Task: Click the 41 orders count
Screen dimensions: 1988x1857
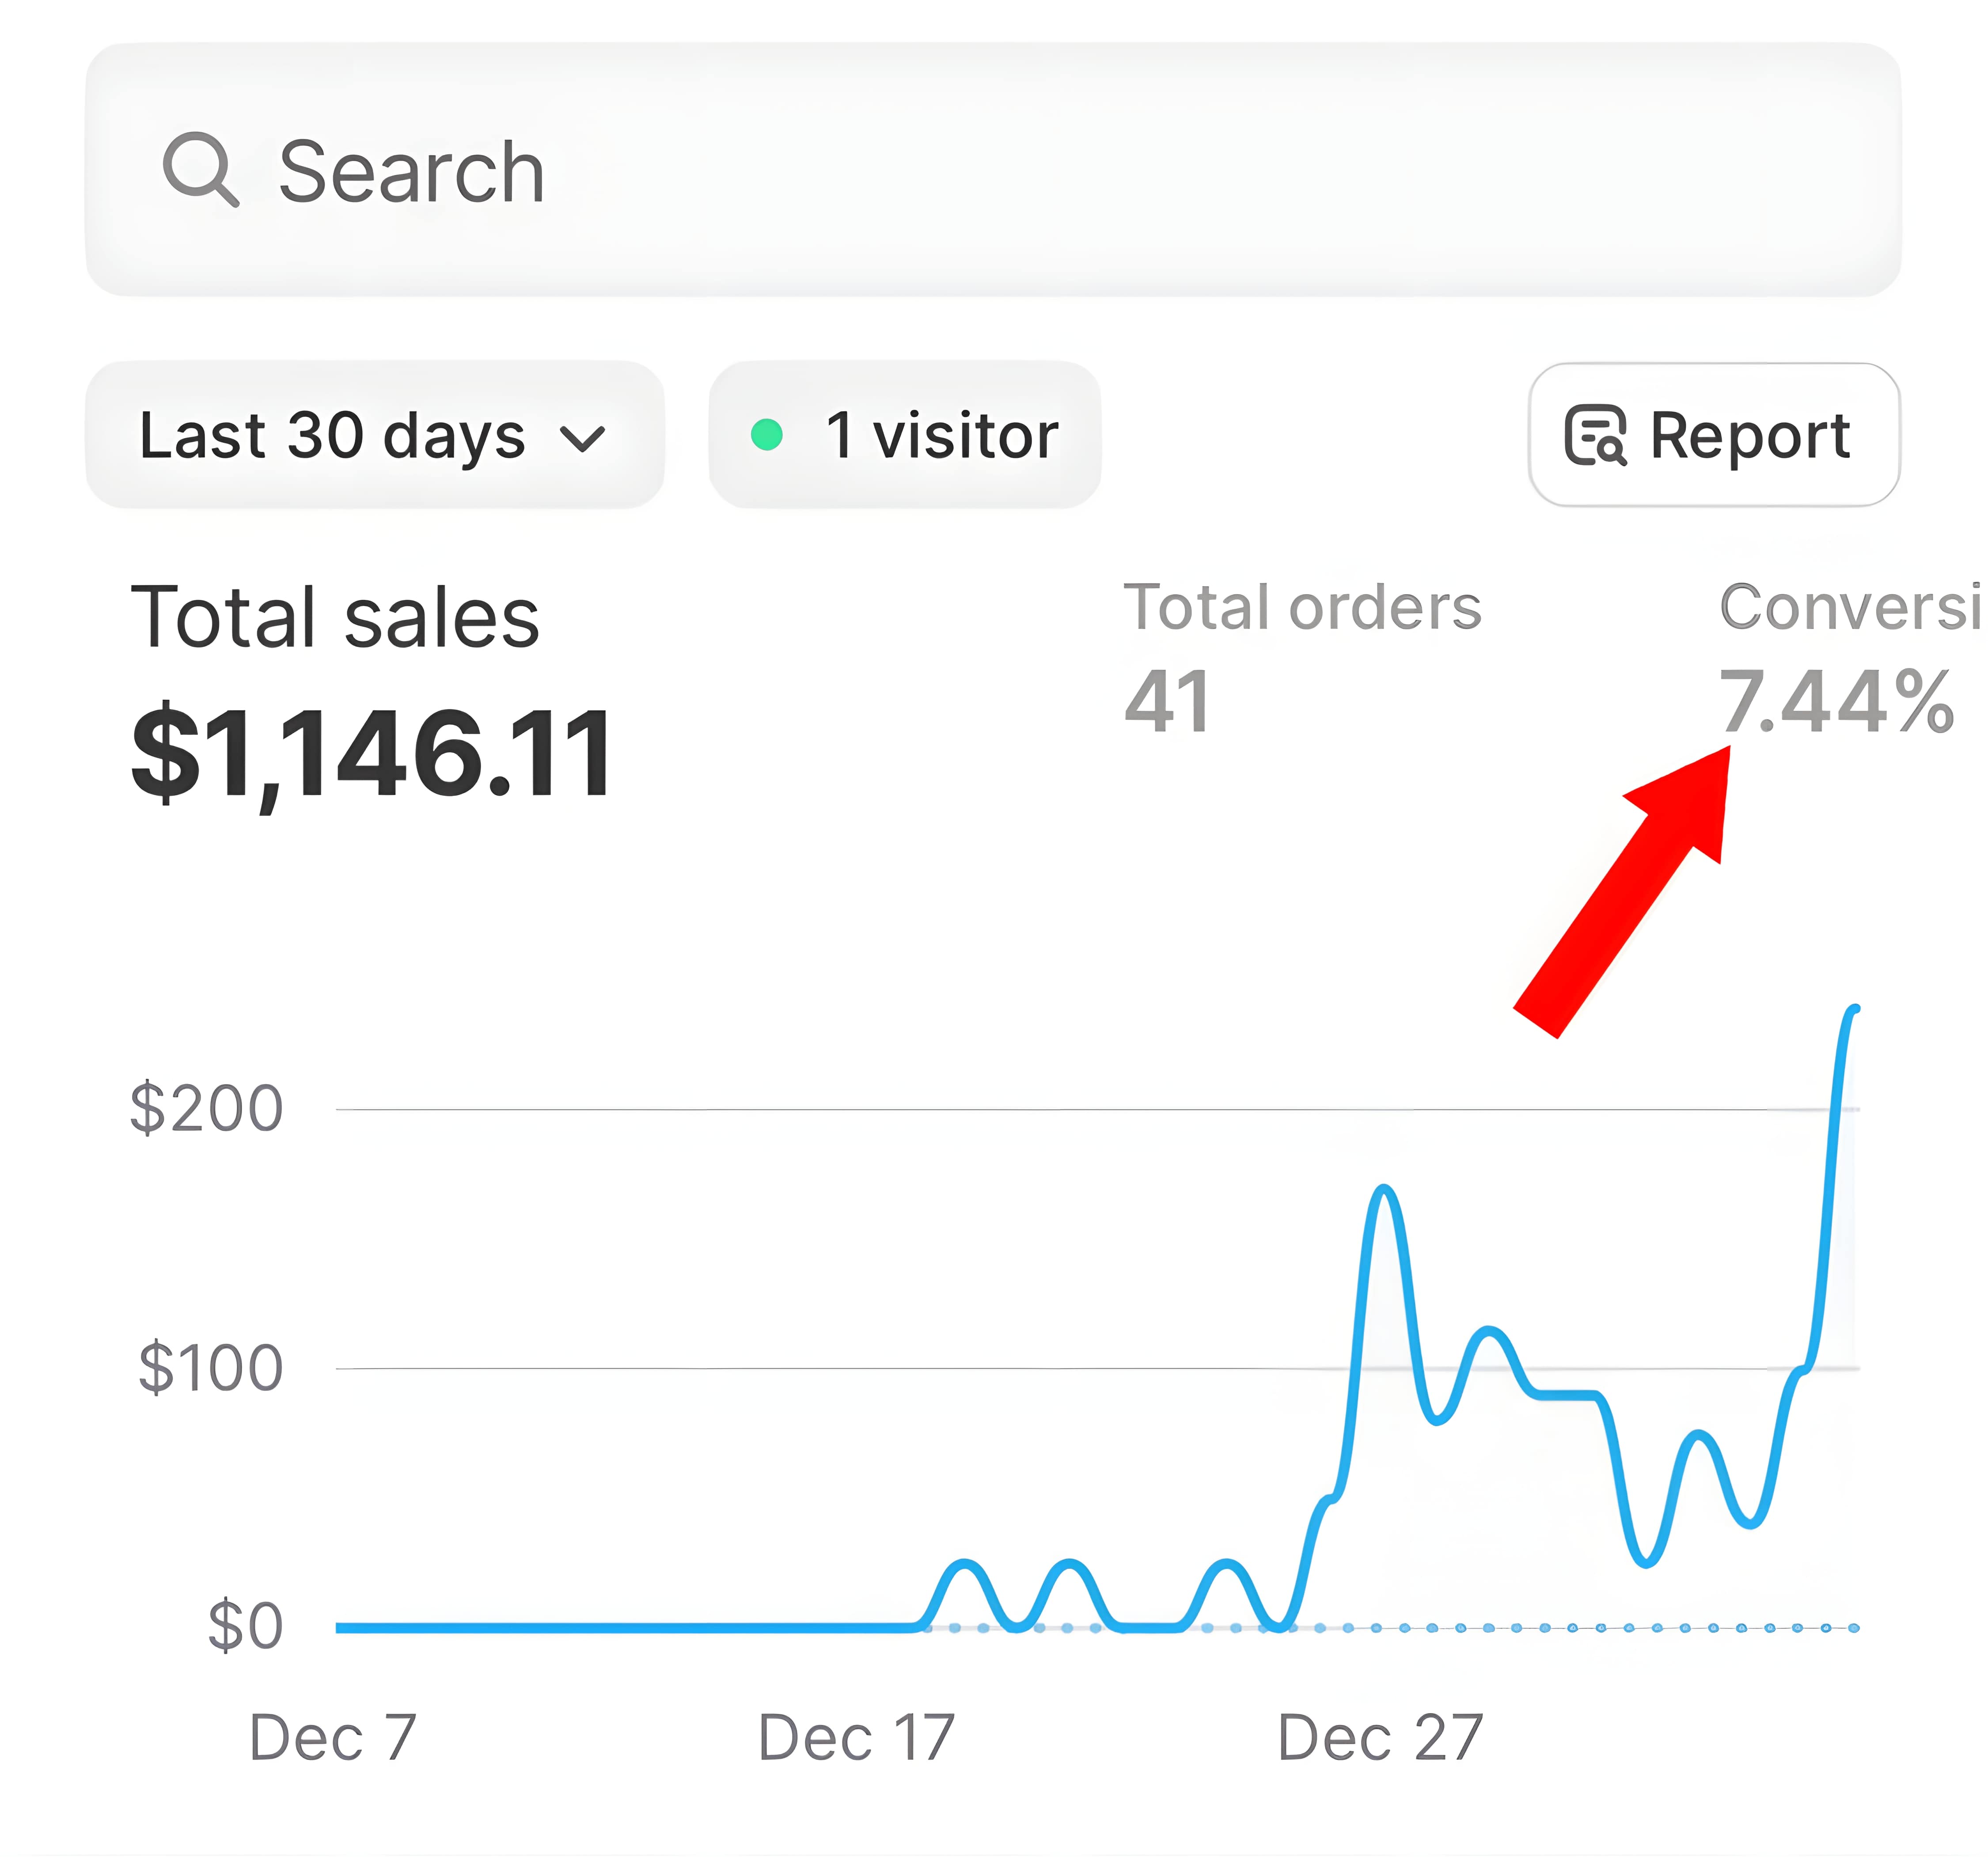Action: pyautogui.click(x=1167, y=701)
